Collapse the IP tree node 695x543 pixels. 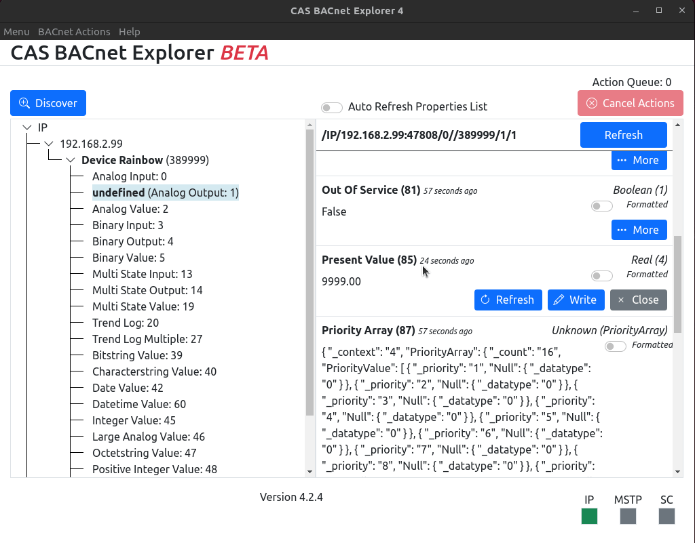click(27, 127)
